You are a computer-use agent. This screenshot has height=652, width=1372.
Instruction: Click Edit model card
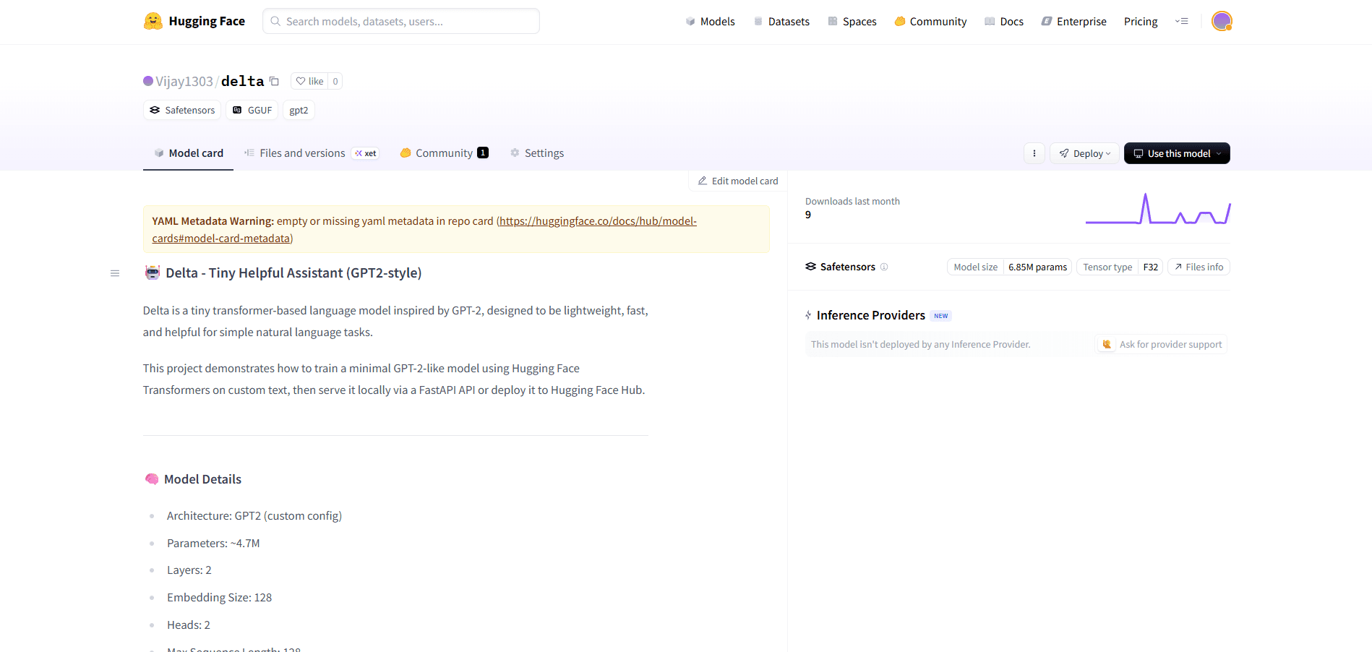[x=738, y=181]
